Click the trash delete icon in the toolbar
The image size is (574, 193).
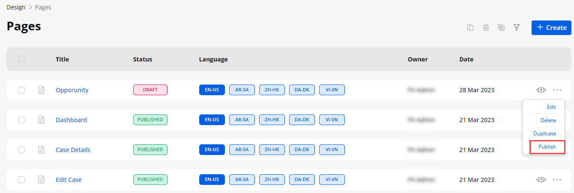(x=486, y=28)
